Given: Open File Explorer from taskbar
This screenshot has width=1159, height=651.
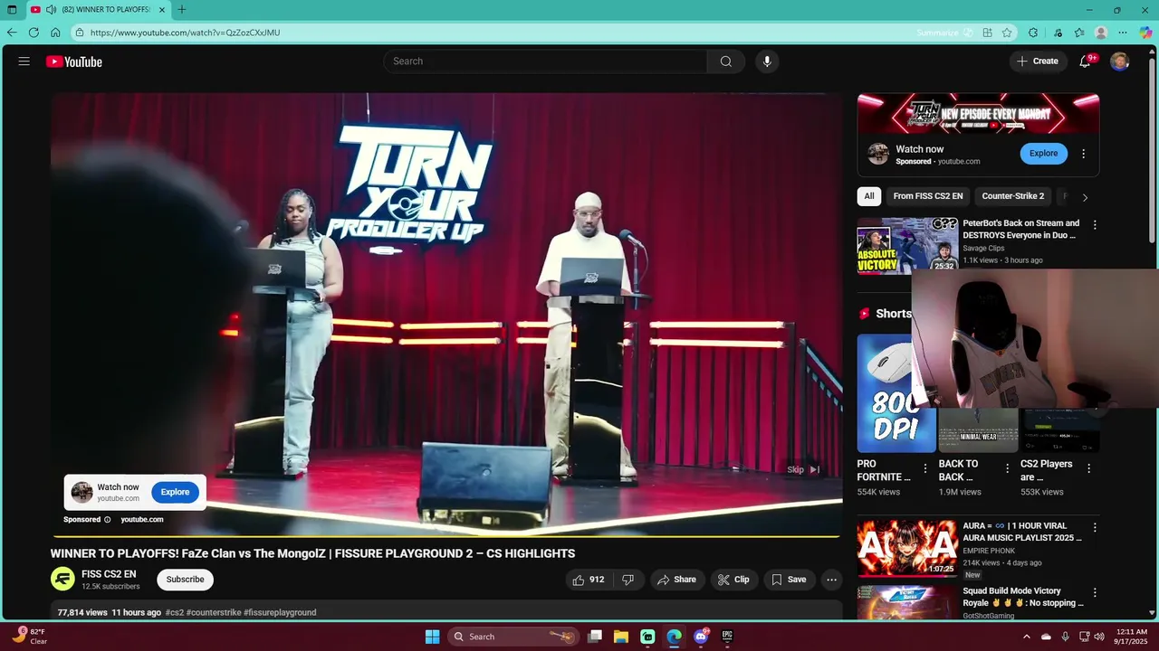Looking at the screenshot, I should [621, 637].
